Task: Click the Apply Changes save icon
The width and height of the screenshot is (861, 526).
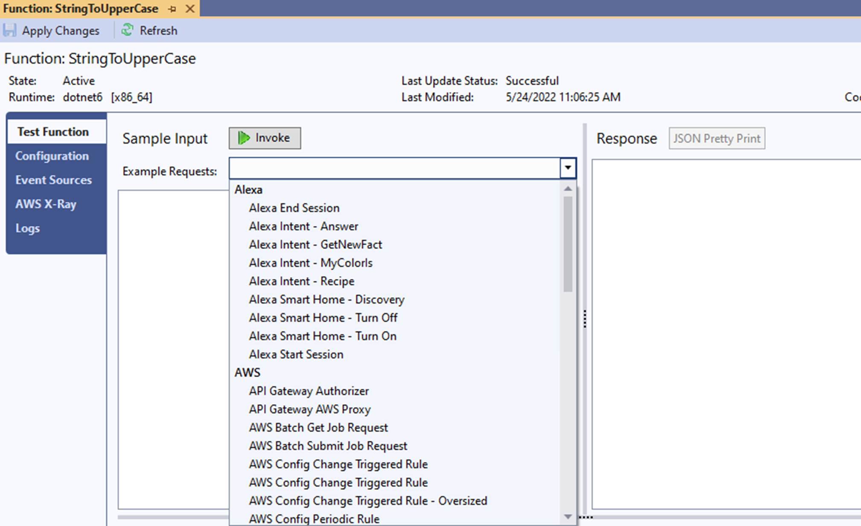Action: pyautogui.click(x=10, y=30)
